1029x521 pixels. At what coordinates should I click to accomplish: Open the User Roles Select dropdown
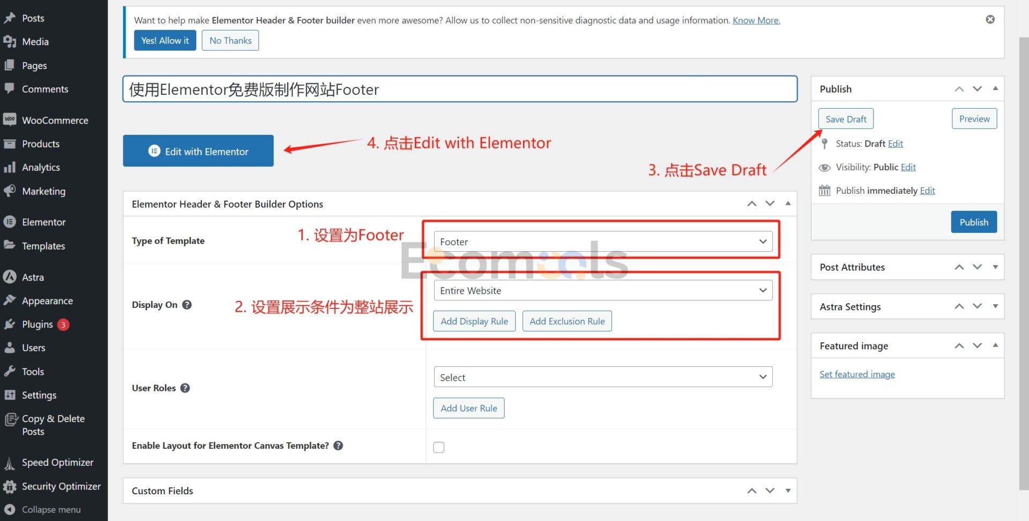(x=603, y=377)
